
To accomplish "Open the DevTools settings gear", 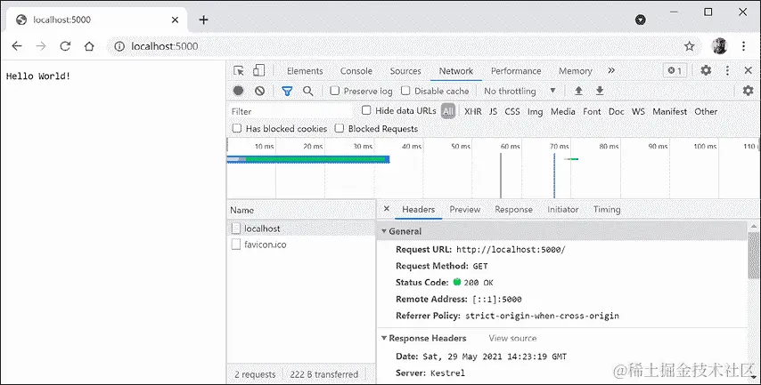I will [706, 71].
